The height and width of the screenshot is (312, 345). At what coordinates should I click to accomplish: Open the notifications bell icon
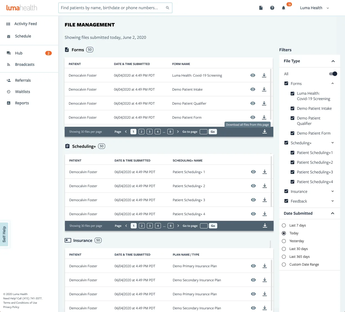click(x=284, y=8)
